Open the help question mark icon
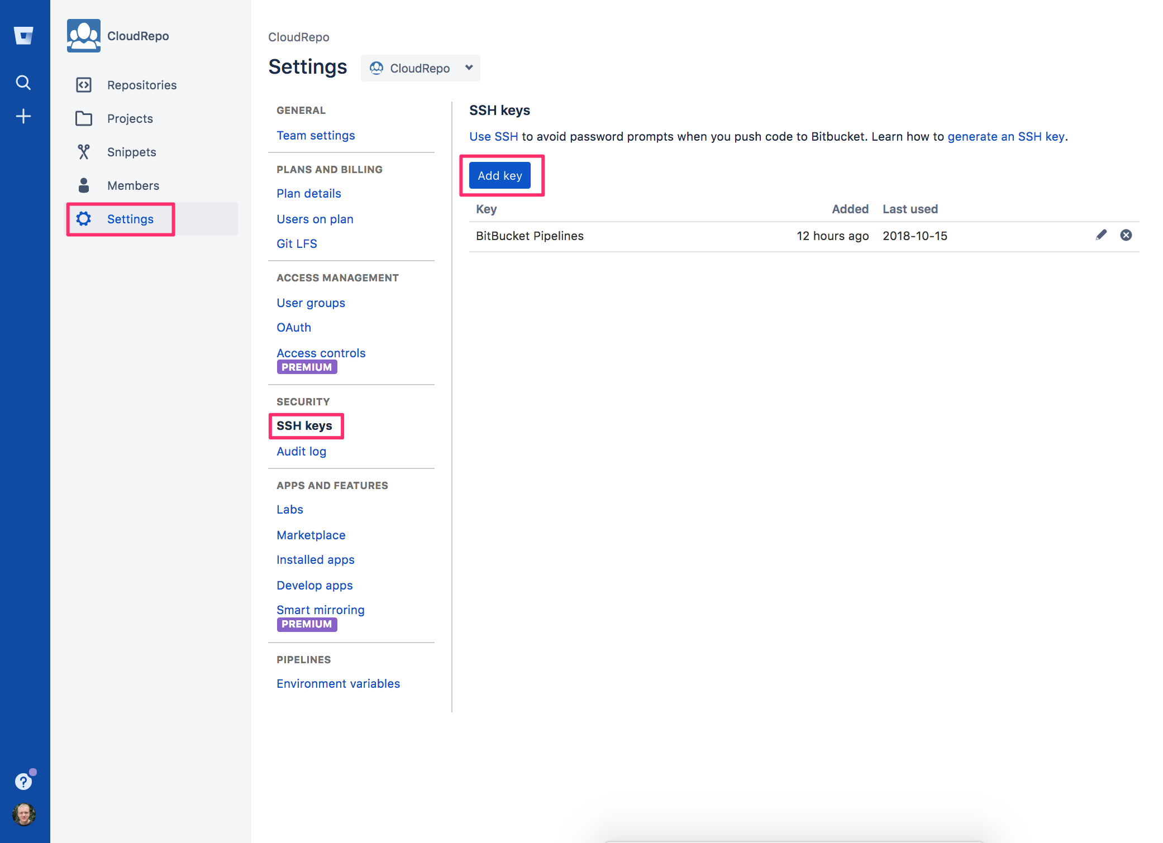The image size is (1163, 843). click(x=23, y=782)
